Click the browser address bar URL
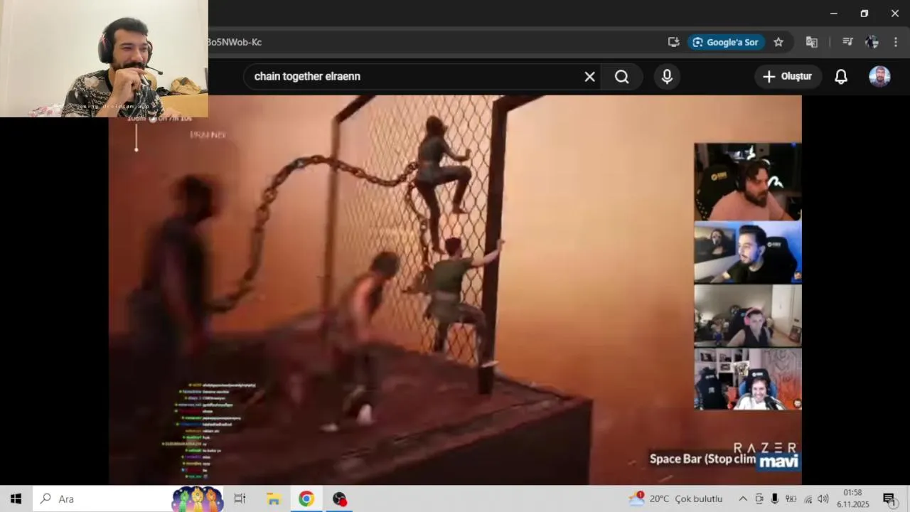910x512 pixels. point(235,42)
